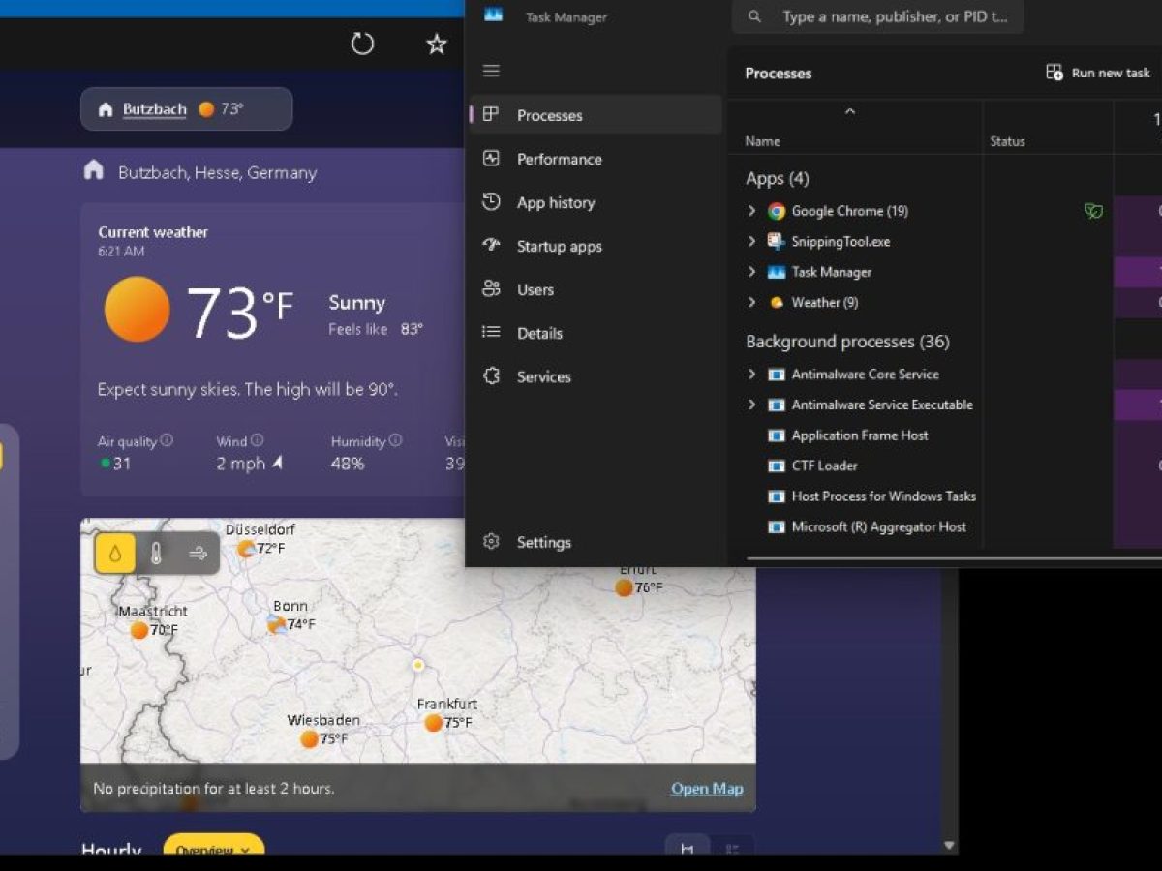Click the Startup apps gauge icon

pyautogui.click(x=491, y=245)
